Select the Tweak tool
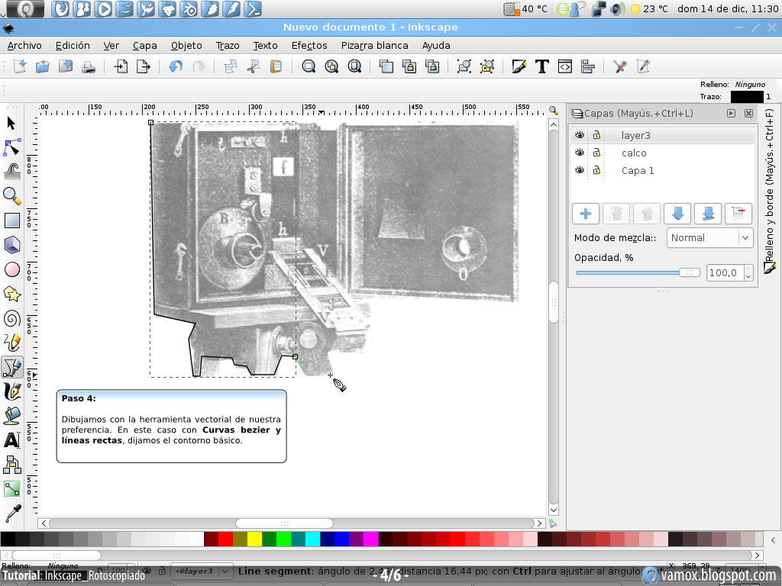 pos(12,172)
